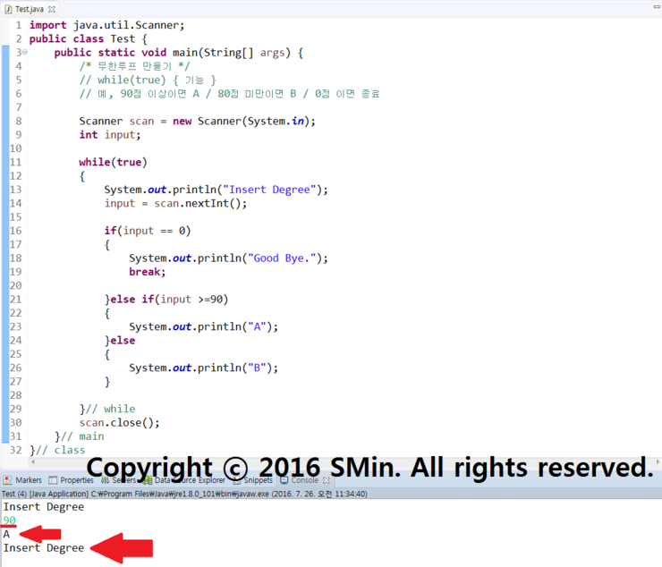Click the println("B") statement

pyautogui.click(x=203, y=368)
